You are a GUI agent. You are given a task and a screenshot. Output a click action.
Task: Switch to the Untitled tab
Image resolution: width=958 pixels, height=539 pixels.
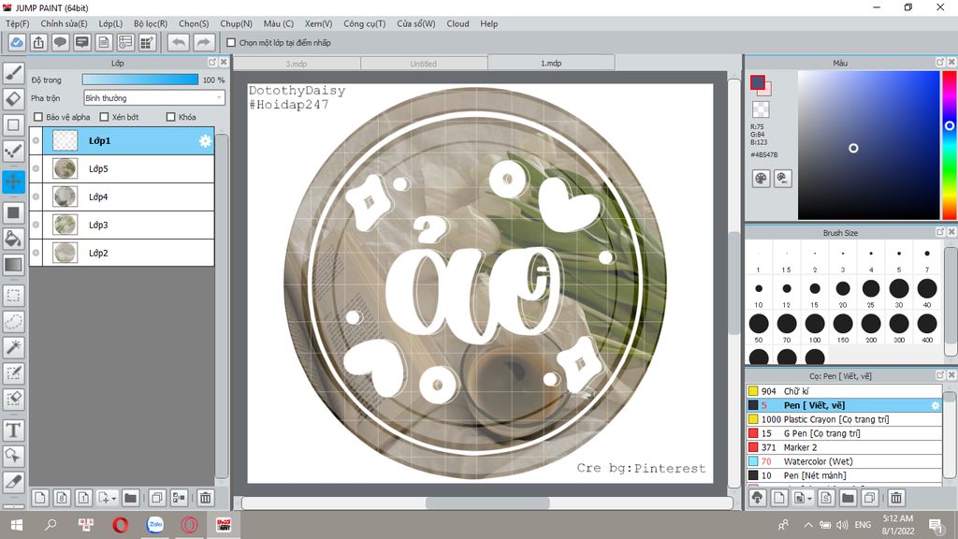tap(424, 64)
